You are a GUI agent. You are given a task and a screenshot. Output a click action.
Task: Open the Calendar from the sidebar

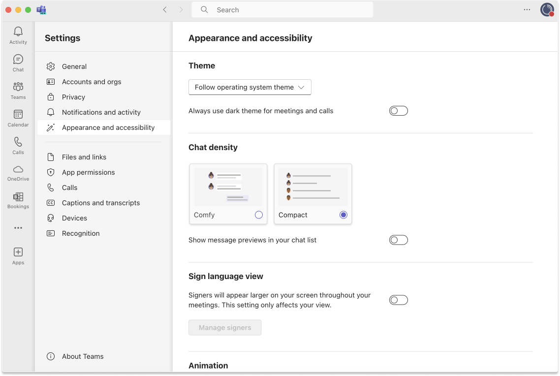click(18, 118)
